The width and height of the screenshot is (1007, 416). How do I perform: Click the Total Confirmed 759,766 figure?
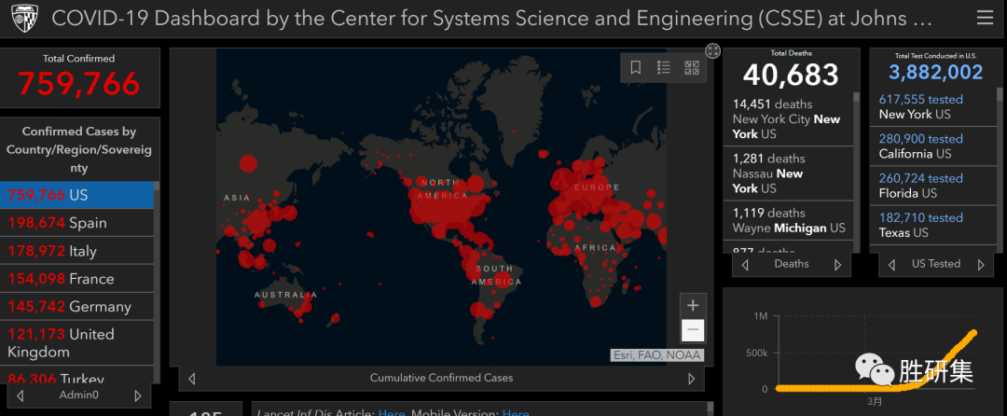point(79,83)
